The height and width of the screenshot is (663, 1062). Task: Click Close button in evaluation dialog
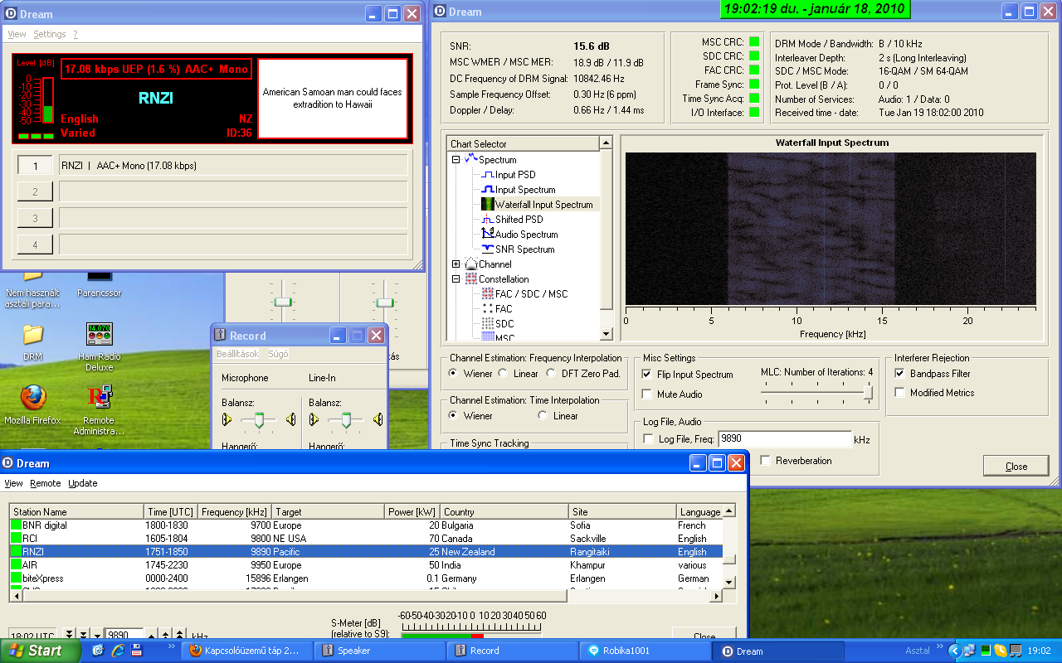[x=1016, y=467]
